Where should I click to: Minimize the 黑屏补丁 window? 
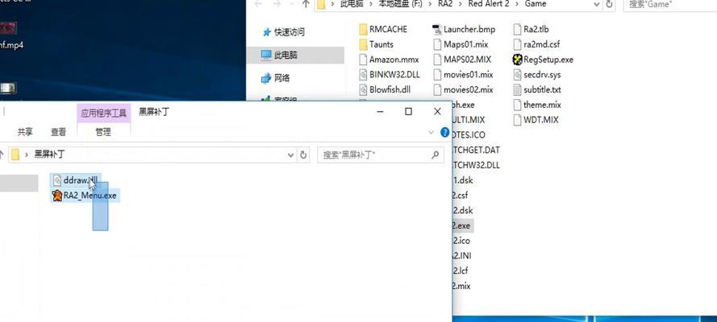click(380, 112)
